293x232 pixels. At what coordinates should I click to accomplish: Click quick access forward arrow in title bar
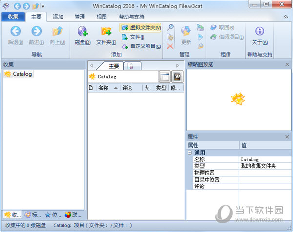[26, 6]
